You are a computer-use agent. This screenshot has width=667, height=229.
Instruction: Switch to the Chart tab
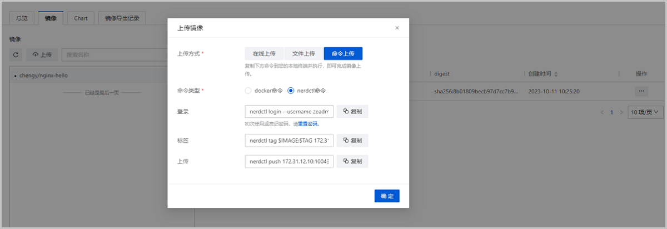pyautogui.click(x=81, y=18)
